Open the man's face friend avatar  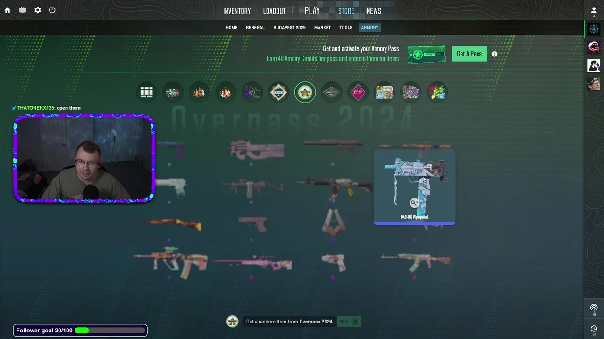[x=594, y=84]
